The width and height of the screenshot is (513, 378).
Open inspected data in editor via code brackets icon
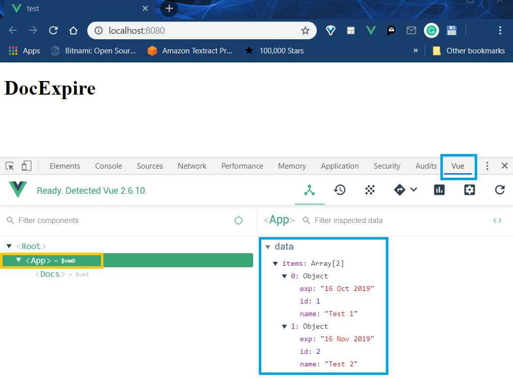pyautogui.click(x=497, y=220)
